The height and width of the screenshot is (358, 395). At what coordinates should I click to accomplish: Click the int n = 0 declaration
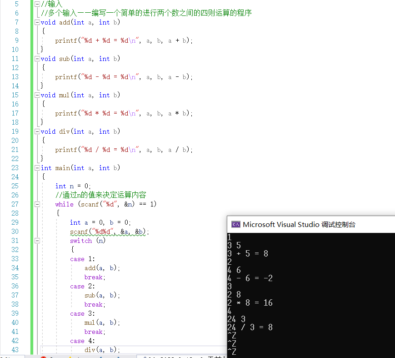click(x=73, y=186)
